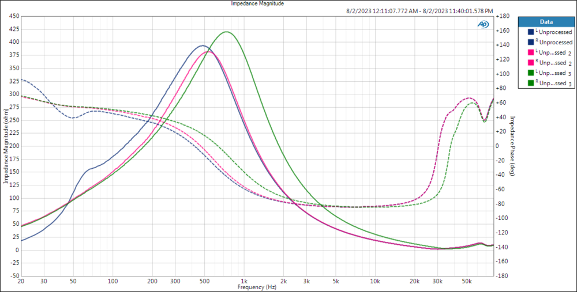577x292 pixels.
Task: Click the pink swatch for R Unprocessed 2
Action: pos(530,63)
